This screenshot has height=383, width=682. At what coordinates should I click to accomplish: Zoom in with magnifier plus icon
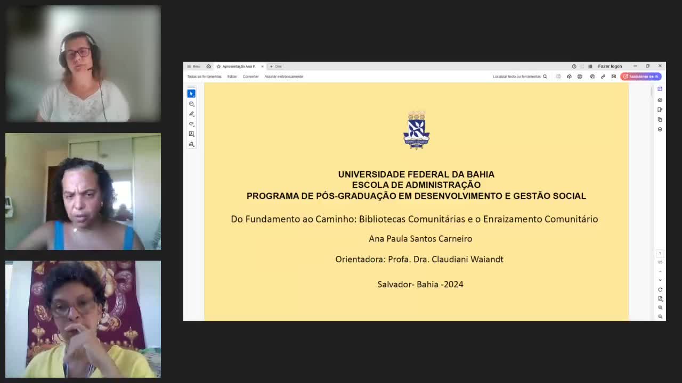660,307
